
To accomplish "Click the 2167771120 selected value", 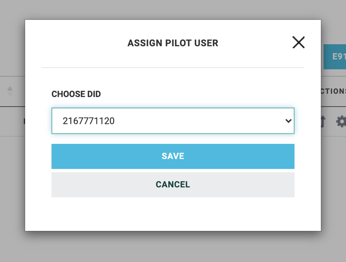I will [89, 121].
